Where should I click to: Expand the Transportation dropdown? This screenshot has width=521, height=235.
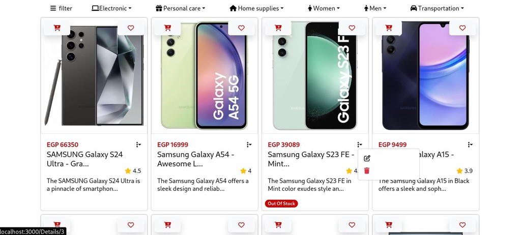[437, 8]
